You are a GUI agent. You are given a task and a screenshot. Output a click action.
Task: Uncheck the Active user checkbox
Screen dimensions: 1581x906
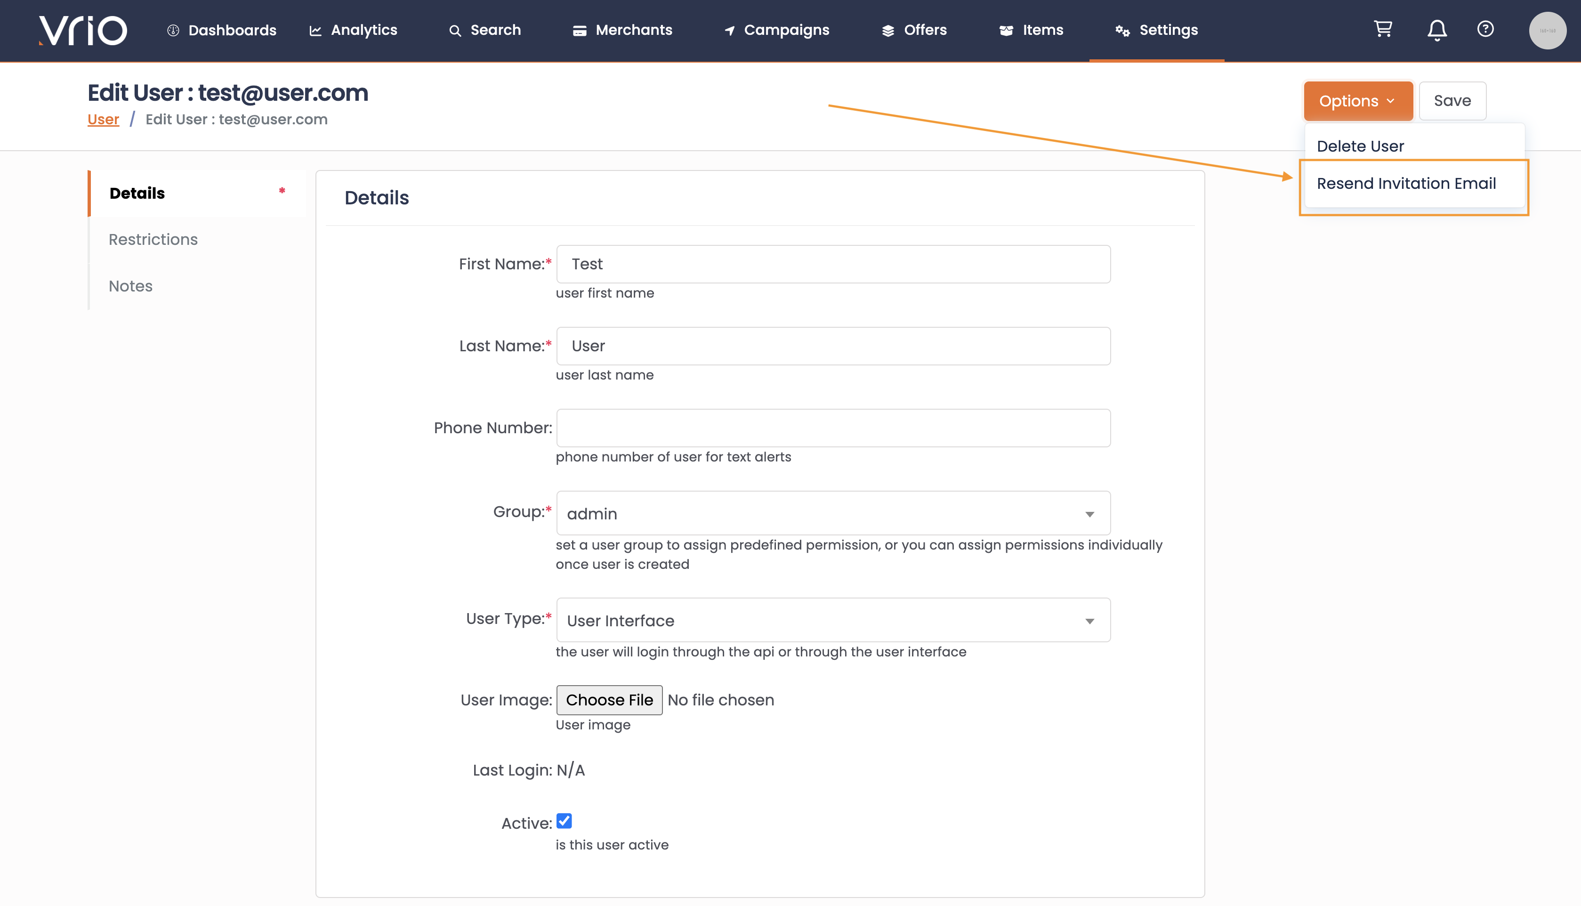click(564, 821)
